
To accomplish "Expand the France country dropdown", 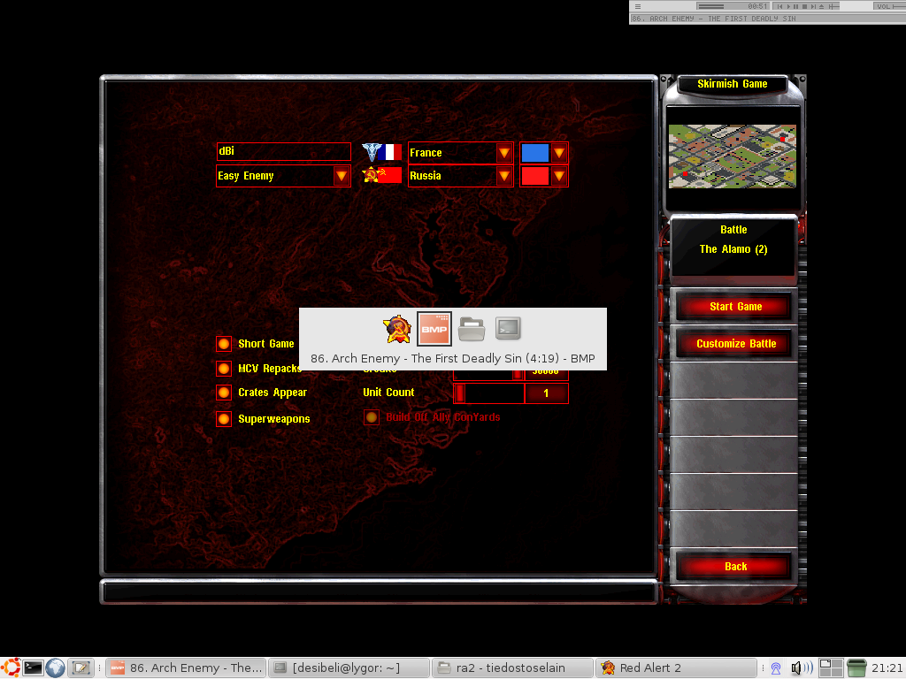I will click(503, 152).
